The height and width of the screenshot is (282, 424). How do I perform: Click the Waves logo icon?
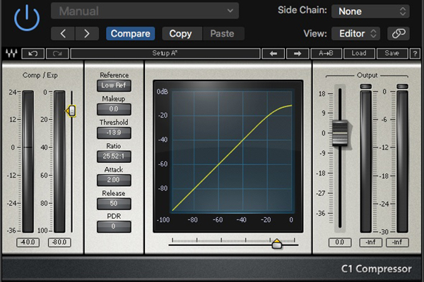click(x=11, y=54)
